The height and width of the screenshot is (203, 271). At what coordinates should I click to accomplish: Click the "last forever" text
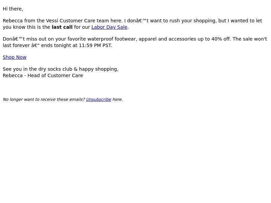click(16, 46)
